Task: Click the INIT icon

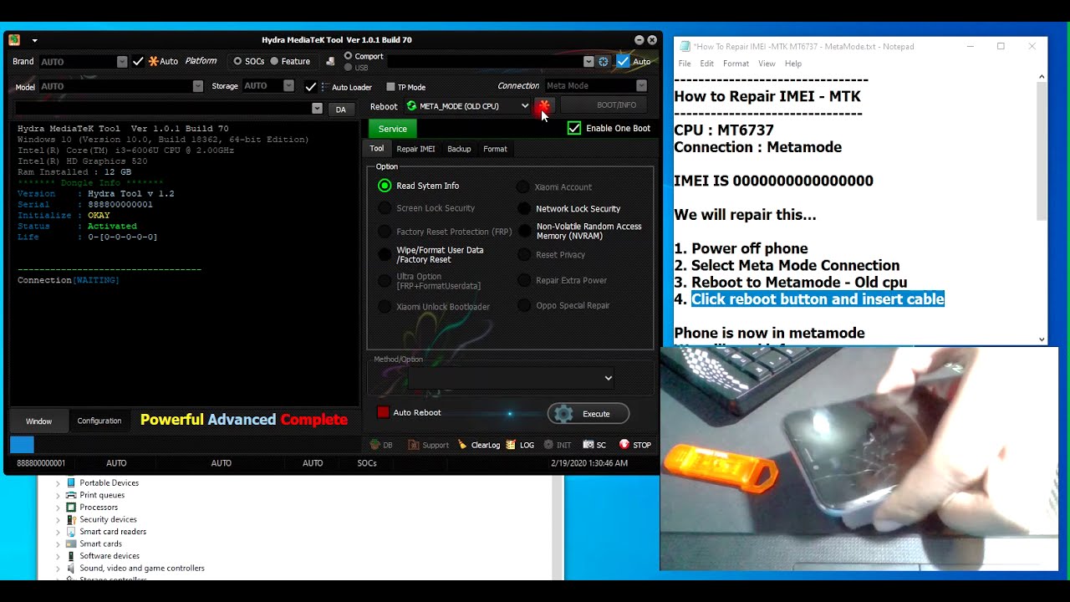Action: (x=548, y=445)
